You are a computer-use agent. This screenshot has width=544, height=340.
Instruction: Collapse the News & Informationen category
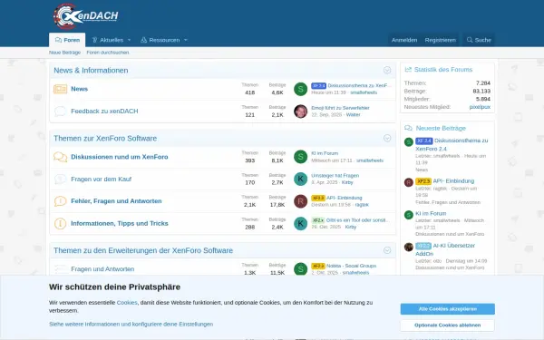(387, 71)
